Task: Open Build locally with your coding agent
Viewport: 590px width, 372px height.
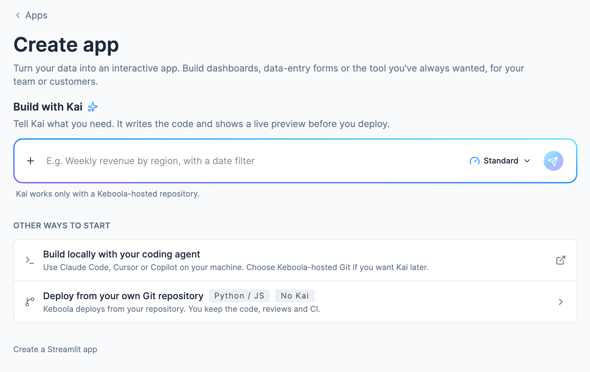Action: tap(295, 260)
